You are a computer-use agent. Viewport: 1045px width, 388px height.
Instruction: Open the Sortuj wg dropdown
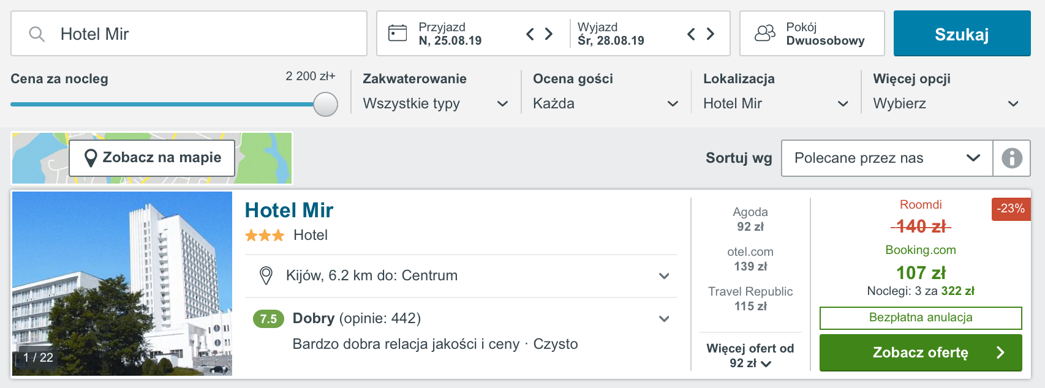coord(887,158)
